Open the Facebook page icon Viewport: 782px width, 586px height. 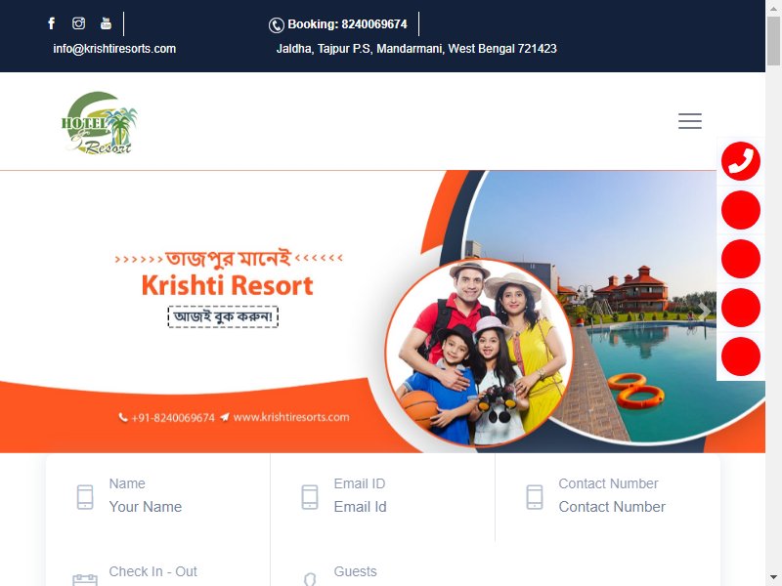[52, 23]
